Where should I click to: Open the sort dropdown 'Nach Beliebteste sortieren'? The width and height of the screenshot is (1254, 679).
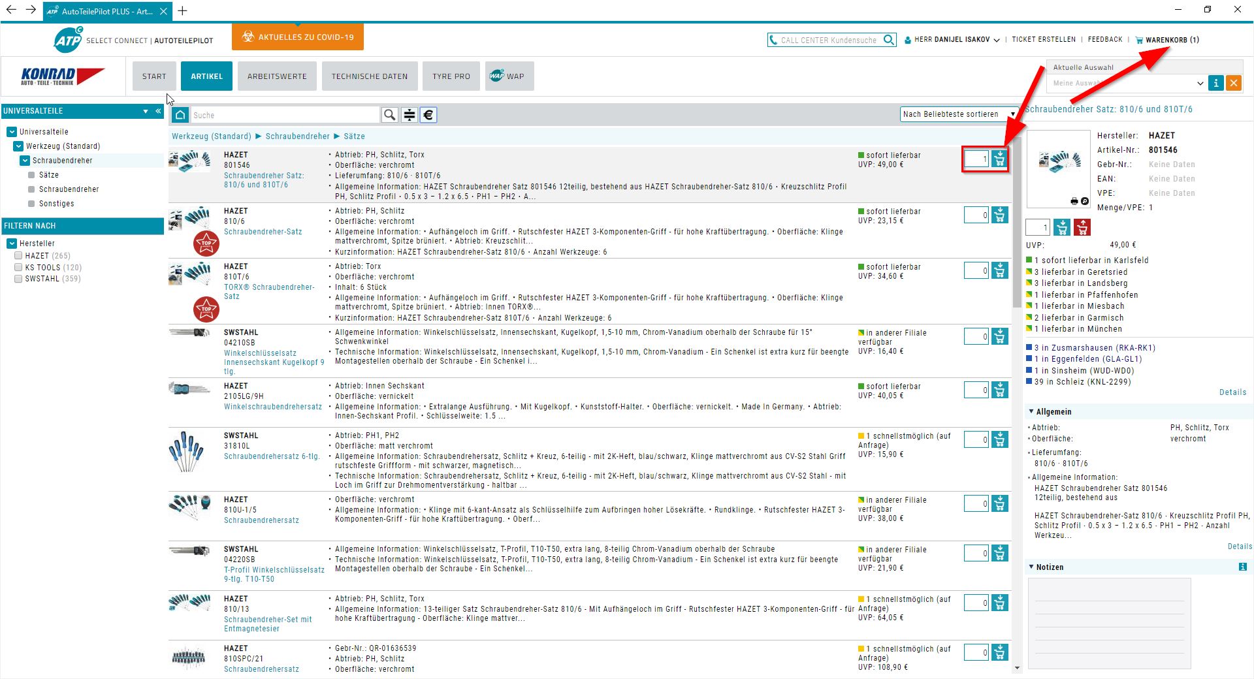(x=959, y=114)
